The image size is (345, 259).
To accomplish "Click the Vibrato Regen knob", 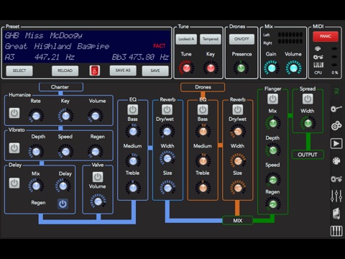I will [x=96, y=152].
